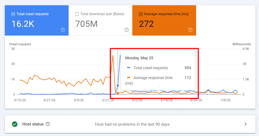Image resolution: width=259 pixels, height=136 pixels.
Task: Enable the Total download size checkbox
Action: (x=77, y=14)
